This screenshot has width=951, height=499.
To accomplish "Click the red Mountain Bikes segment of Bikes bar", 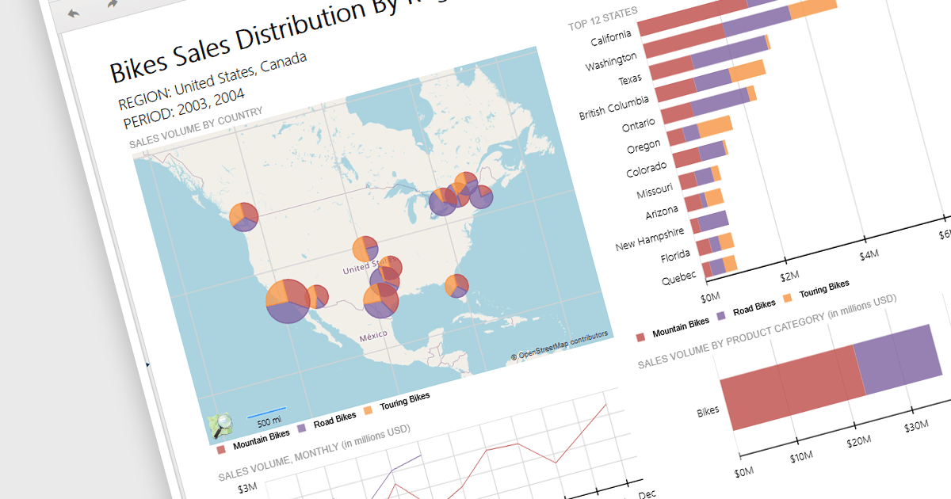I will tap(792, 387).
